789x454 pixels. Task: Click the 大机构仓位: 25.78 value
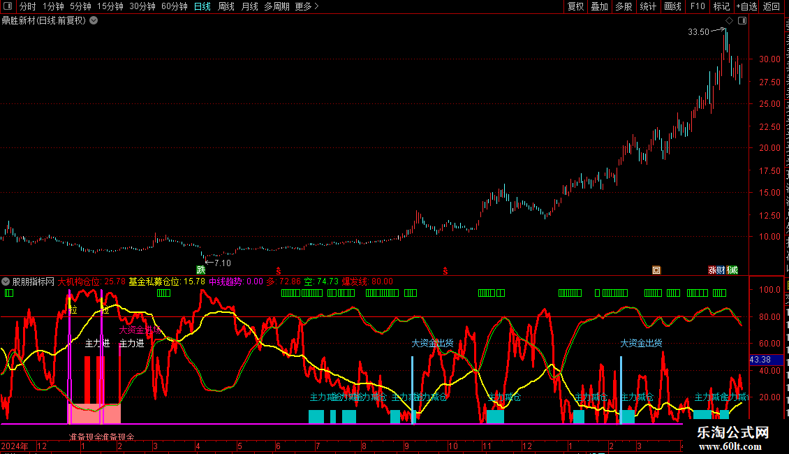(91, 281)
